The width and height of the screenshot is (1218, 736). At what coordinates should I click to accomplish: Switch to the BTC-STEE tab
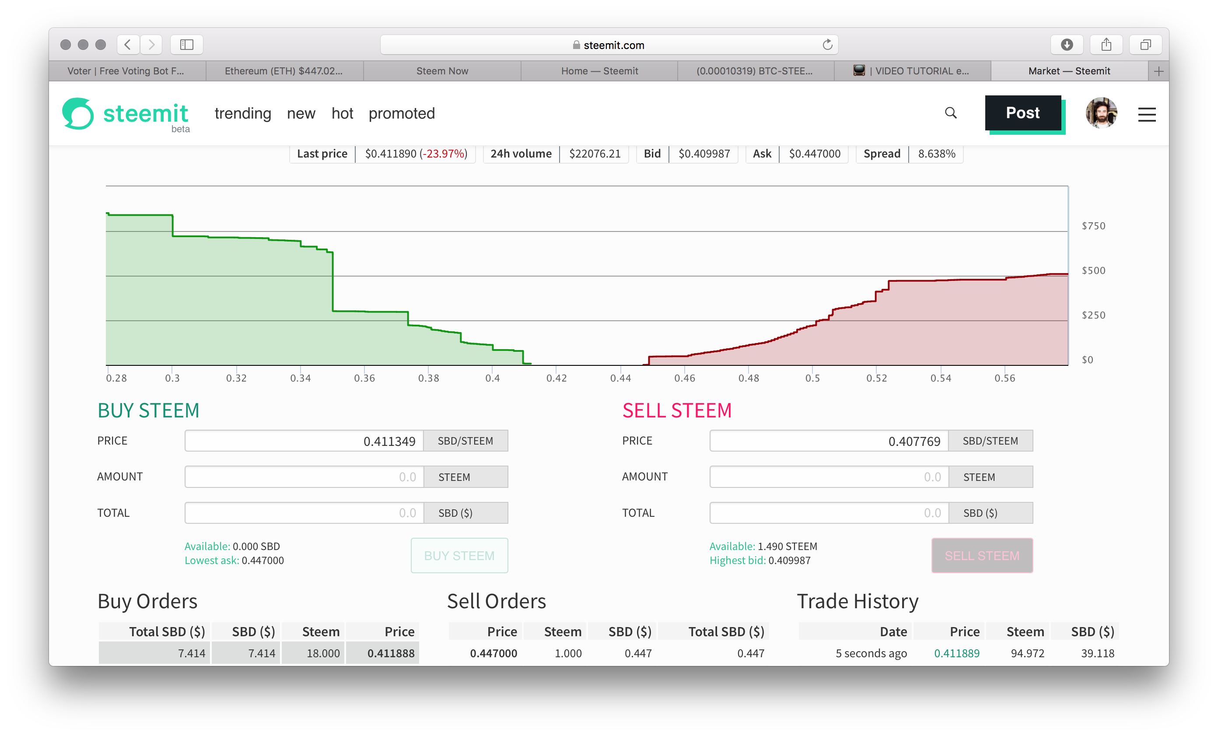[756, 71]
